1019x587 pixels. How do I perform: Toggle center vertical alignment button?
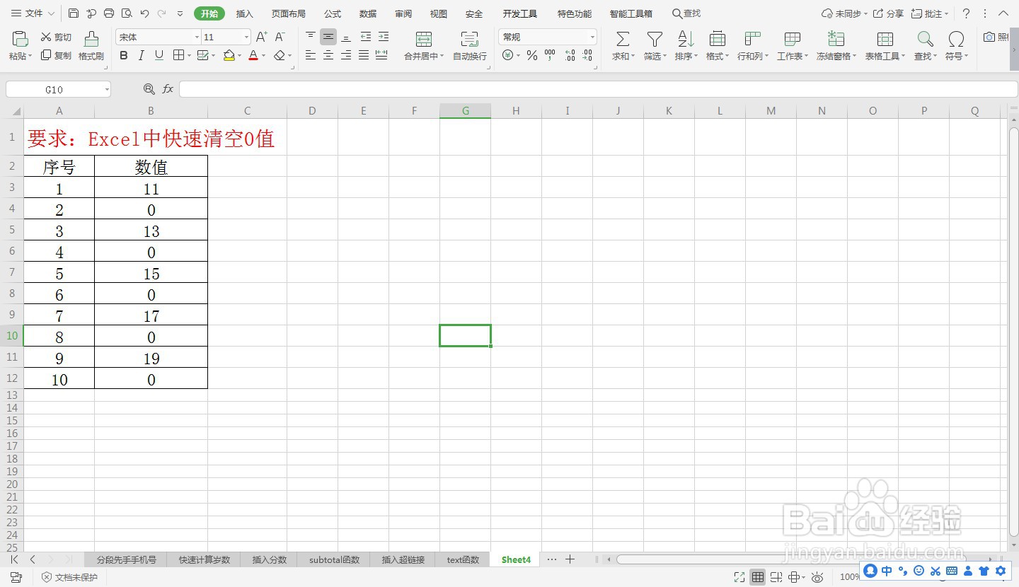pos(328,37)
